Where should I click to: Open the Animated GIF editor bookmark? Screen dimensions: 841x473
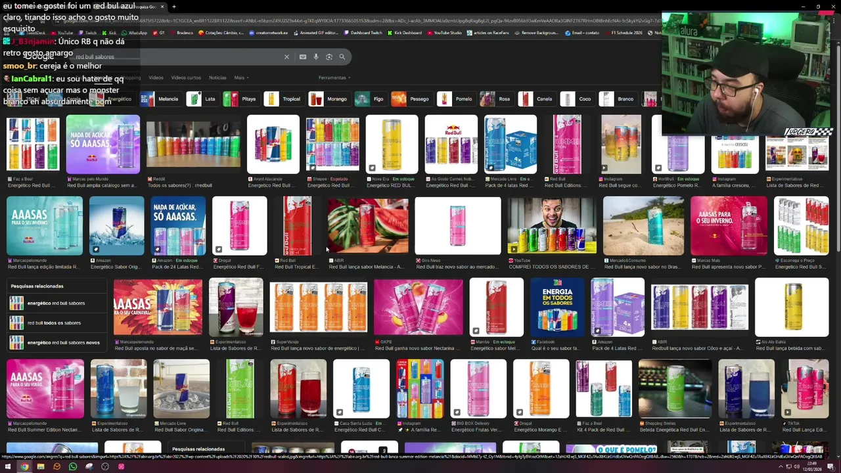click(316, 33)
